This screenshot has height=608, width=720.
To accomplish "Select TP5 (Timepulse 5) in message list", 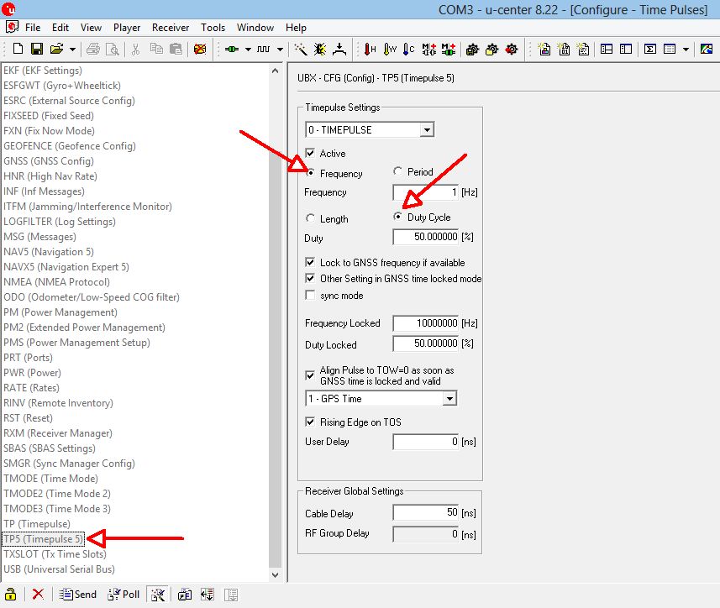I will [x=43, y=538].
